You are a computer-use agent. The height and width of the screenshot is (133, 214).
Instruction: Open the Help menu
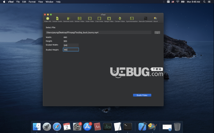58,2
